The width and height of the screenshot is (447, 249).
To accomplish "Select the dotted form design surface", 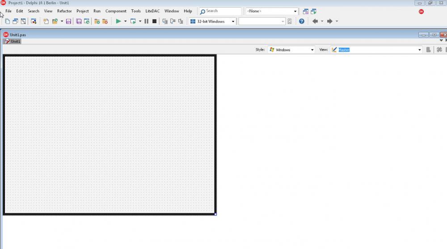I will (110, 135).
